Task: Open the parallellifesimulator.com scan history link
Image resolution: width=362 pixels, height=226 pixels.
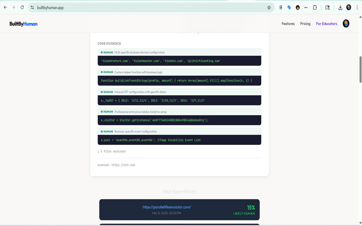Action: pos(167,207)
